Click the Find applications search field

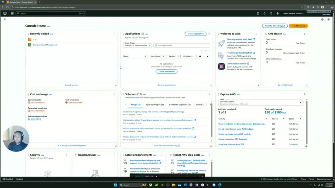click(x=182, y=45)
